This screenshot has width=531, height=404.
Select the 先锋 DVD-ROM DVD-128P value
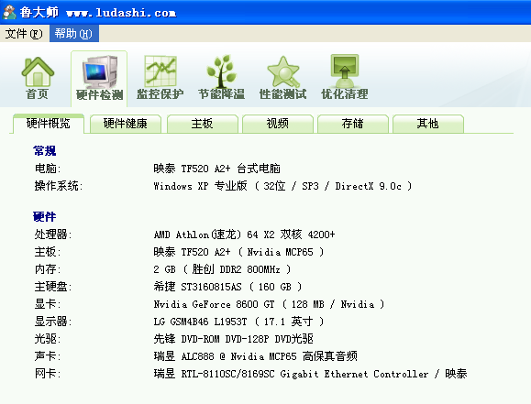point(233,339)
